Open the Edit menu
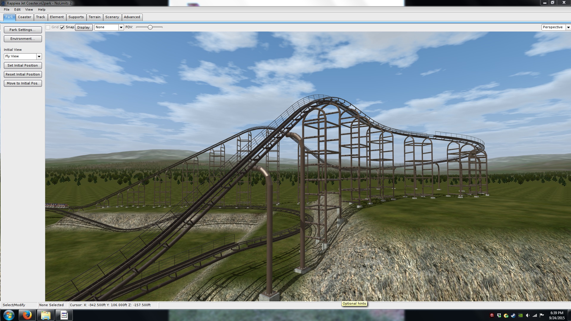Image resolution: width=571 pixels, height=321 pixels. (x=17, y=10)
